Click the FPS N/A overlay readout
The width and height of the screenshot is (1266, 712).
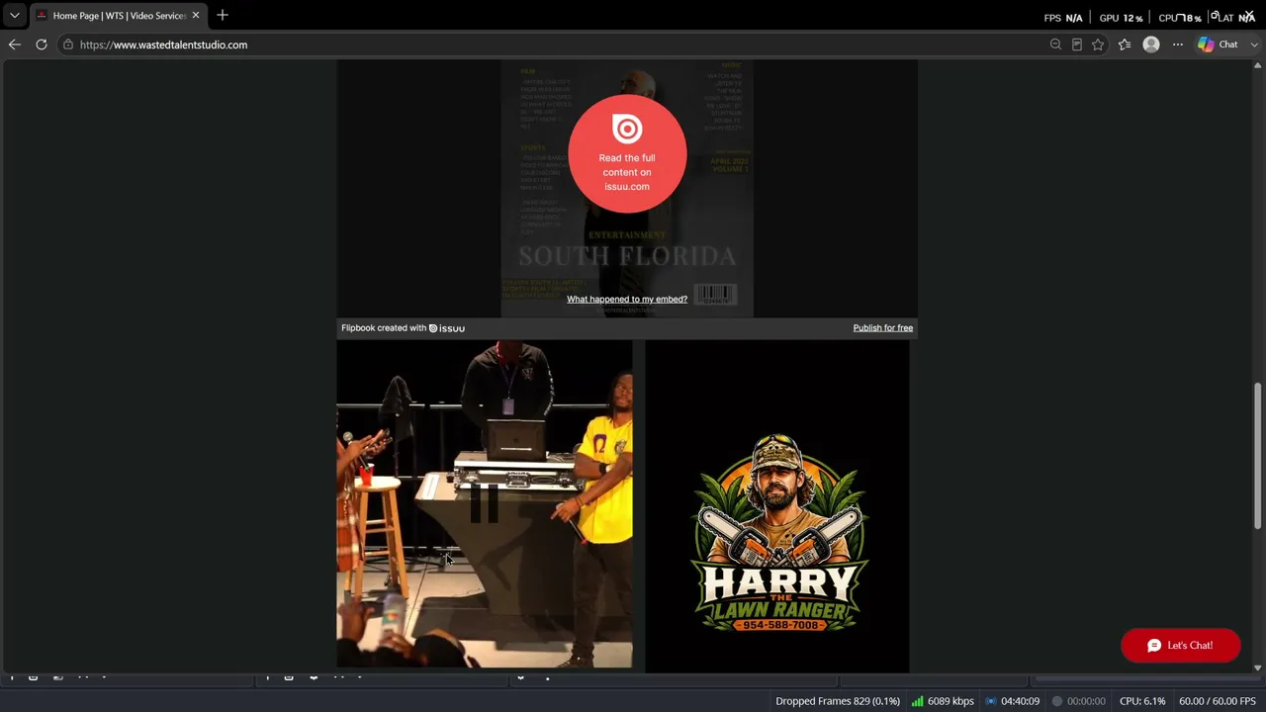point(1063,18)
